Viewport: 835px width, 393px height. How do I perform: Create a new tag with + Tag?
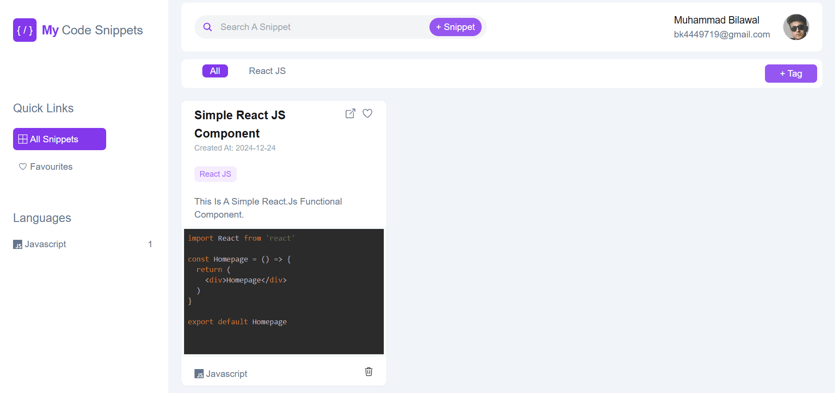[x=791, y=74]
